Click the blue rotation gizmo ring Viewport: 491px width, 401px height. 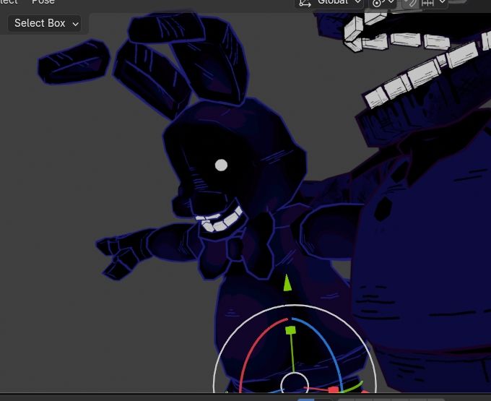tap(329, 345)
